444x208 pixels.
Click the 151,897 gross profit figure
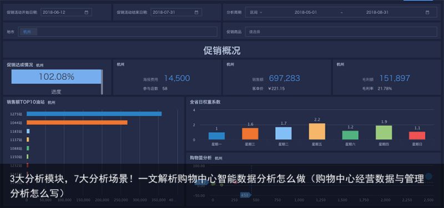[395, 78]
